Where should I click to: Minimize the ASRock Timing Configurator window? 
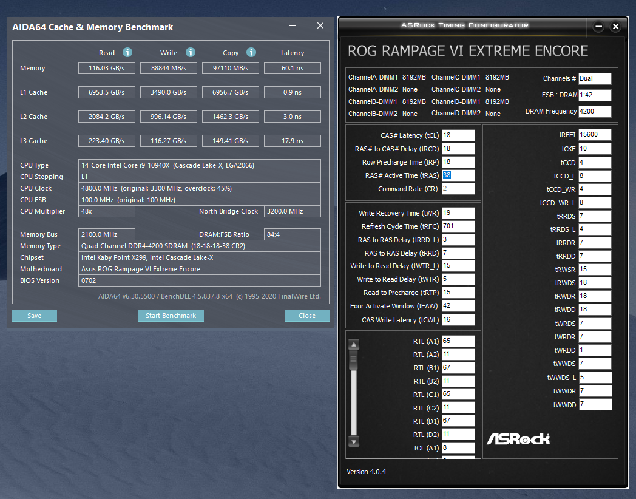[x=598, y=27]
